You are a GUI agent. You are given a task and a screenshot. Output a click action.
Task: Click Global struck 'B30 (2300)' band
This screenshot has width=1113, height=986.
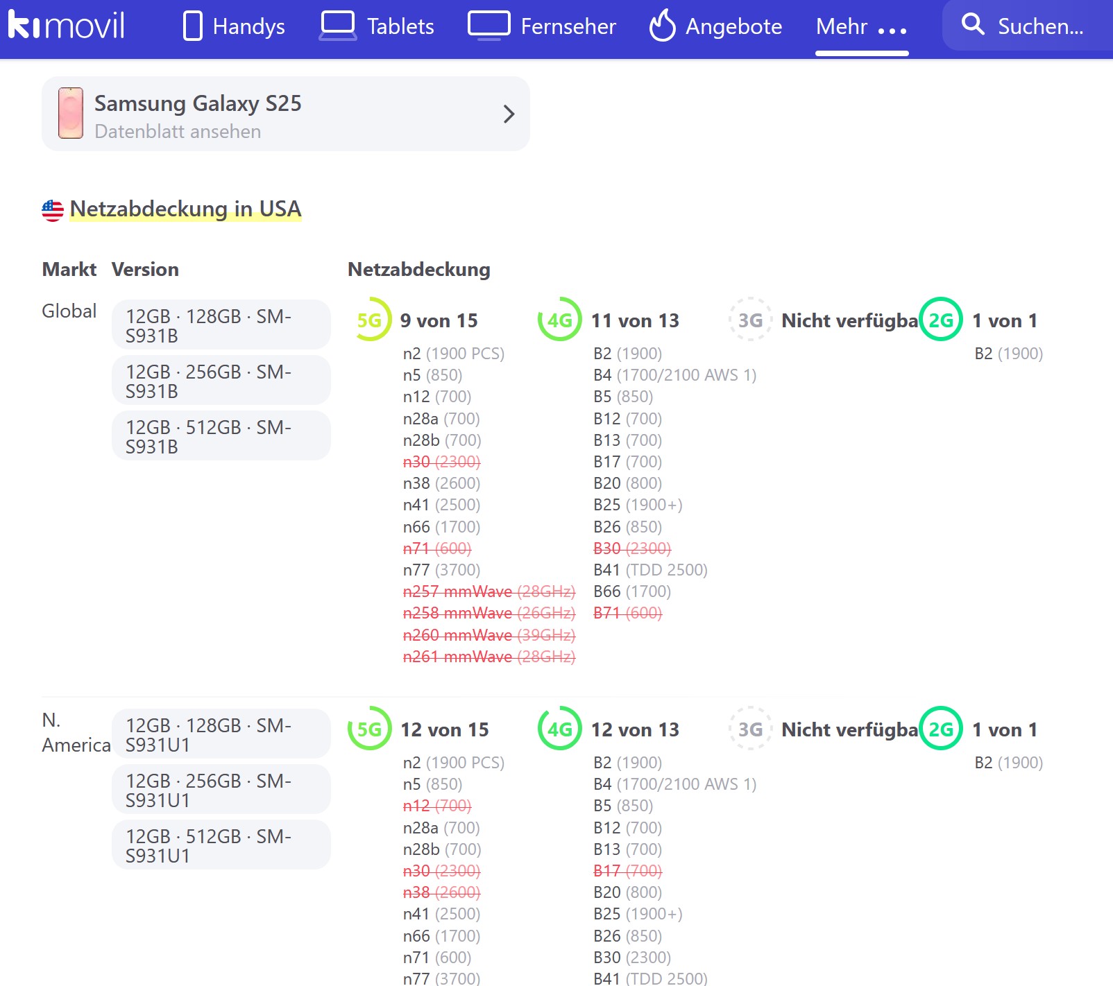pyautogui.click(x=632, y=548)
